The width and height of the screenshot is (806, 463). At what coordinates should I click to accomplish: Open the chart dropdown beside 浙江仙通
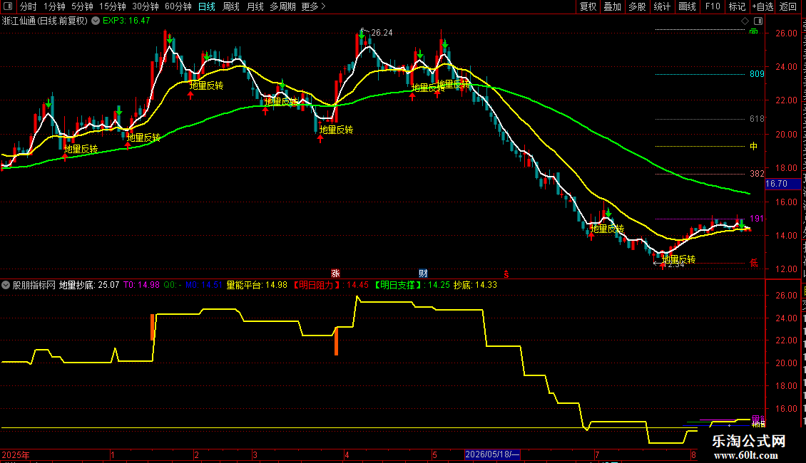[96, 21]
